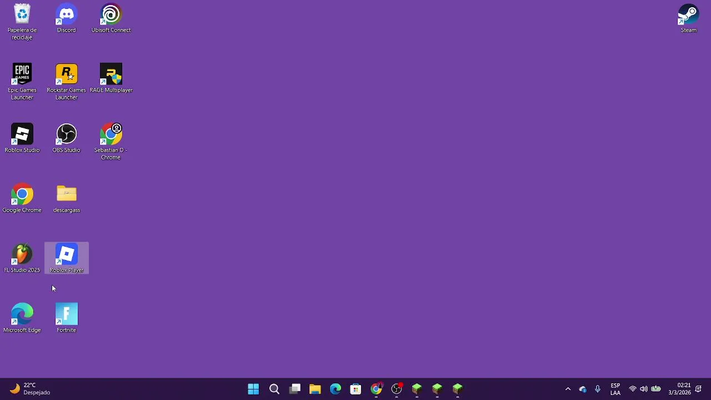Select the Steam desktop shortcut
Image resolution: width=711 pixels, height=400 pixels.
(689, 19)
